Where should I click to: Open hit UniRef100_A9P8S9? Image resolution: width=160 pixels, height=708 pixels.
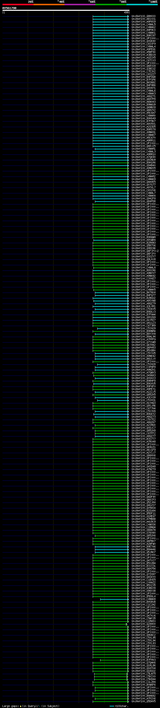click(143, 22)
